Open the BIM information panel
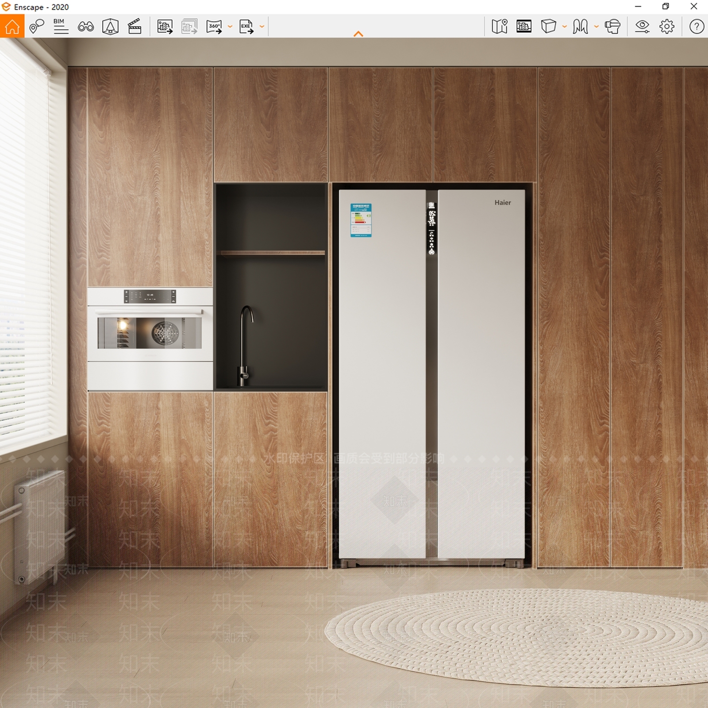This screenshot has height=708, width=708. [61, 27]
